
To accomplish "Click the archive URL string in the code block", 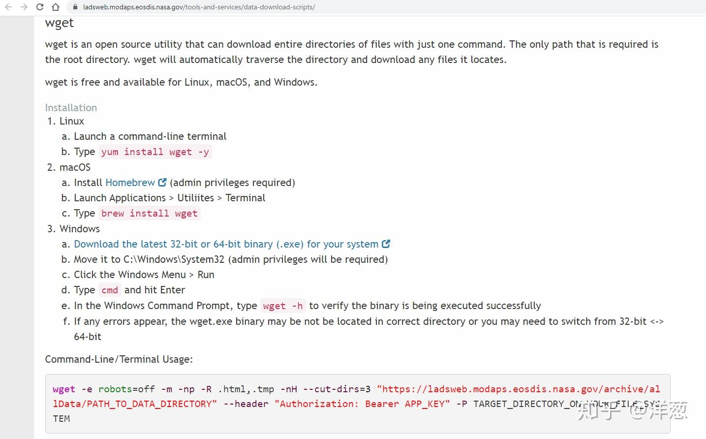I will tap(518, 389).
